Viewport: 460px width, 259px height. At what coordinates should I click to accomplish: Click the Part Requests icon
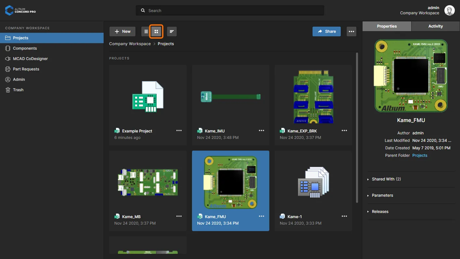pyautogui.click(x=8, y=69)
